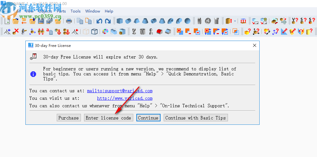Open the http://www.varicad.com link
317x157 pixels.
pos(125,98)
